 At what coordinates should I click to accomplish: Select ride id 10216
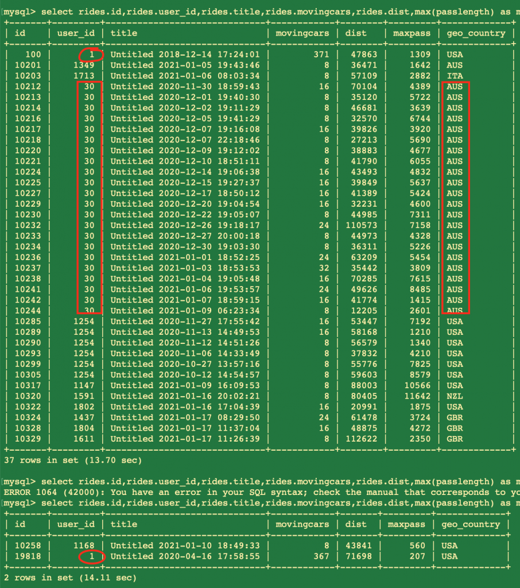28,118
